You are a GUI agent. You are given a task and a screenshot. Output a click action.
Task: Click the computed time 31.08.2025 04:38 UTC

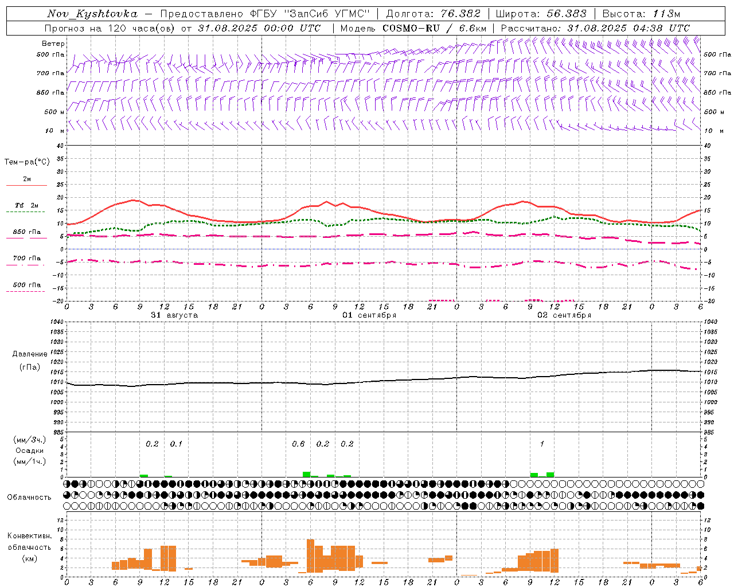pyautogui.click(x=628, y=28)
